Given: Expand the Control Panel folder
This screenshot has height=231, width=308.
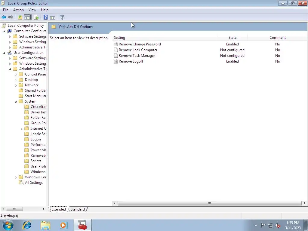Looking at the screenshot, I should pyautogui.click(x=16, y=75).
